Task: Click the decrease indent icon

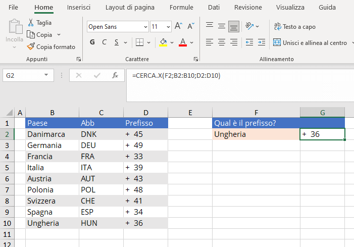Action: click(249, 42)
